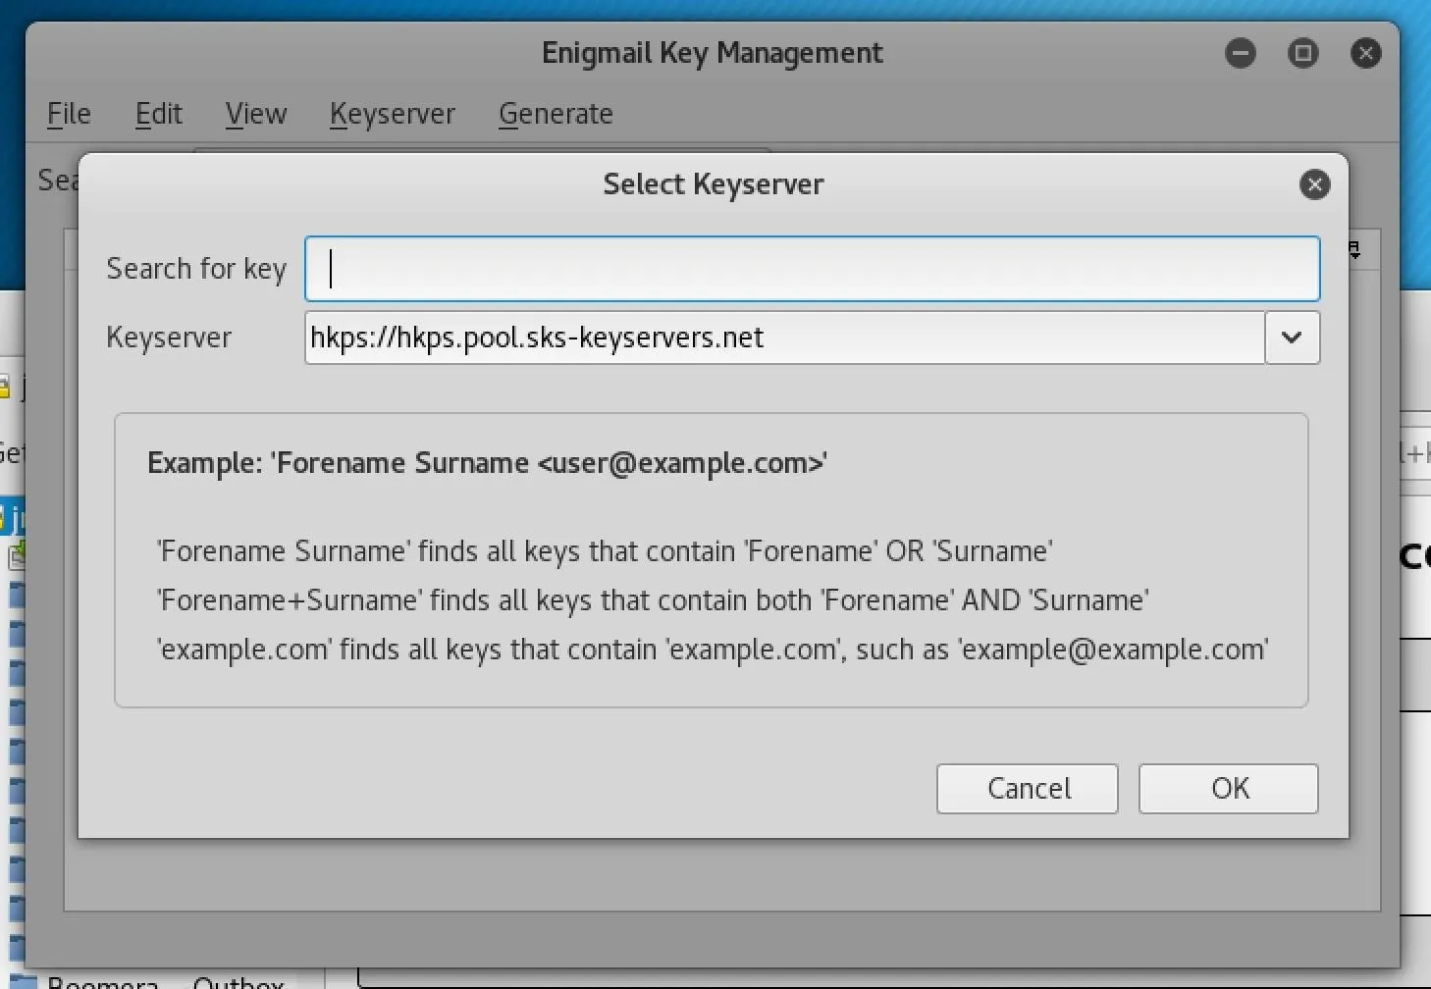Screen dimensions: 1431x989
Task: Open the File menu in Key Management
Action: click(x=69, y=114)
